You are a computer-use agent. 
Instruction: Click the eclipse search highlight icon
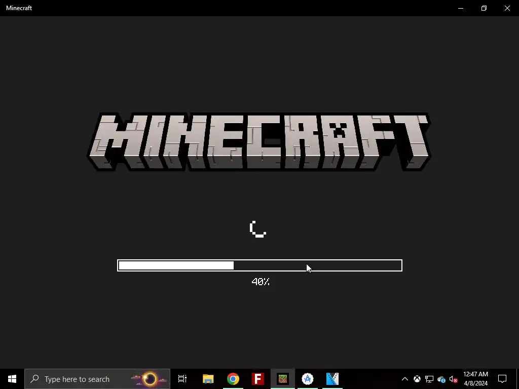(150, 379)
